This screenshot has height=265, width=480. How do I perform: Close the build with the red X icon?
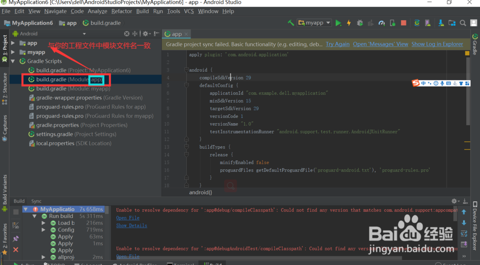coord(16,250)
